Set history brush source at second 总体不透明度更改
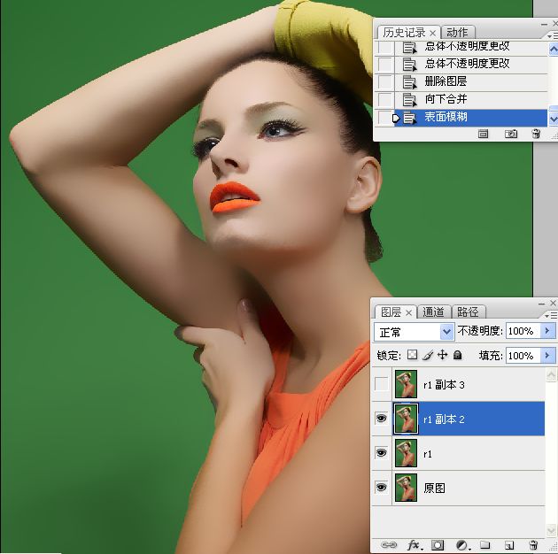The width and height of the screenshot is (558, 554). pos(385,65)
